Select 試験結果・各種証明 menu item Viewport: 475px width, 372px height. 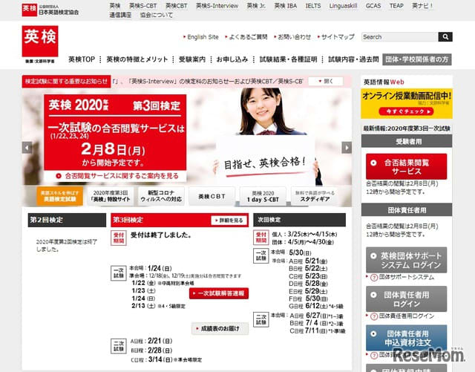288,59
